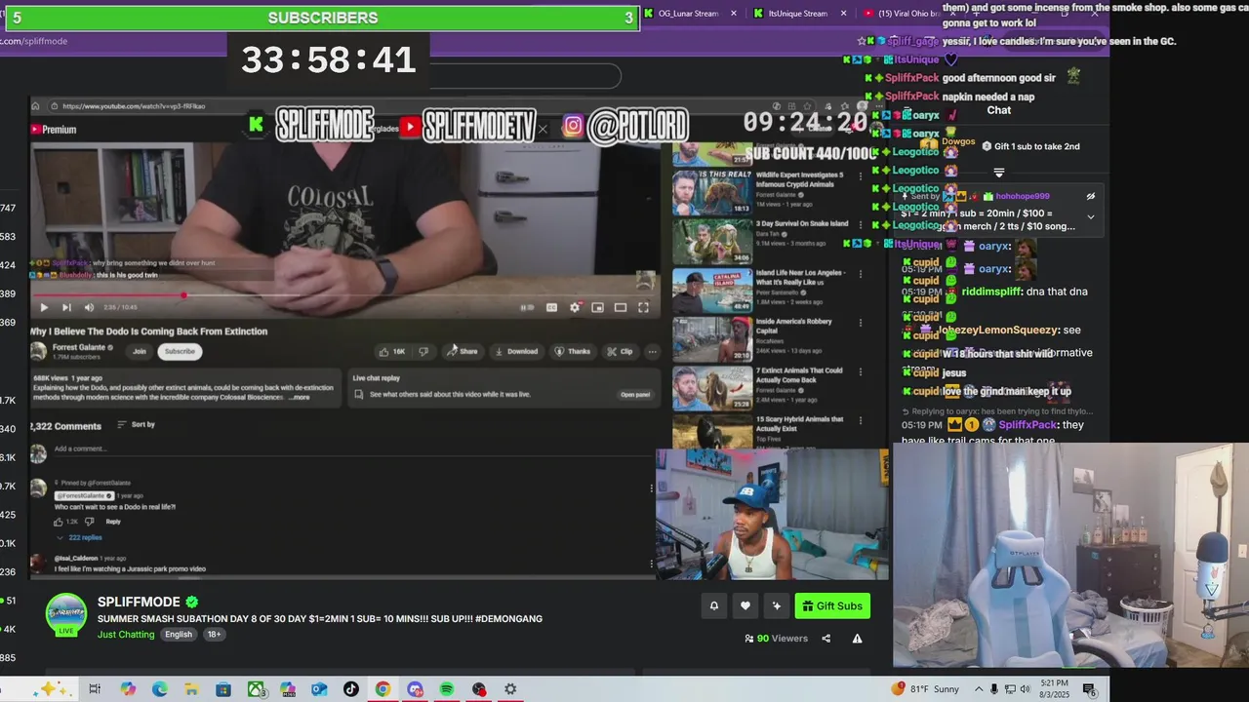Share the YouTube video
This screenshot has height=702, width=1249.
pos(463,351)
